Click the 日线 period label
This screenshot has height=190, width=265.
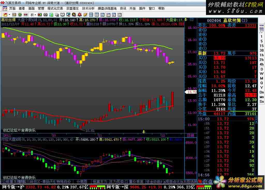[x=191, y=135]
